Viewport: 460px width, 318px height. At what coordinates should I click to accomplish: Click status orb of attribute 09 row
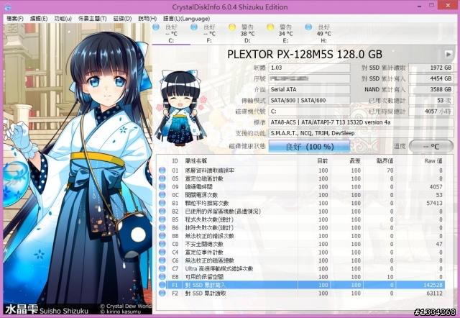[x=162, y=187]
